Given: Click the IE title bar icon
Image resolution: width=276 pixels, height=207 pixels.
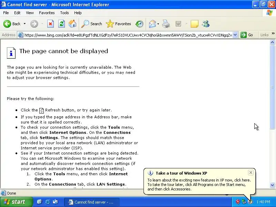Looking at the screenshot, I should tap(3, 4).
